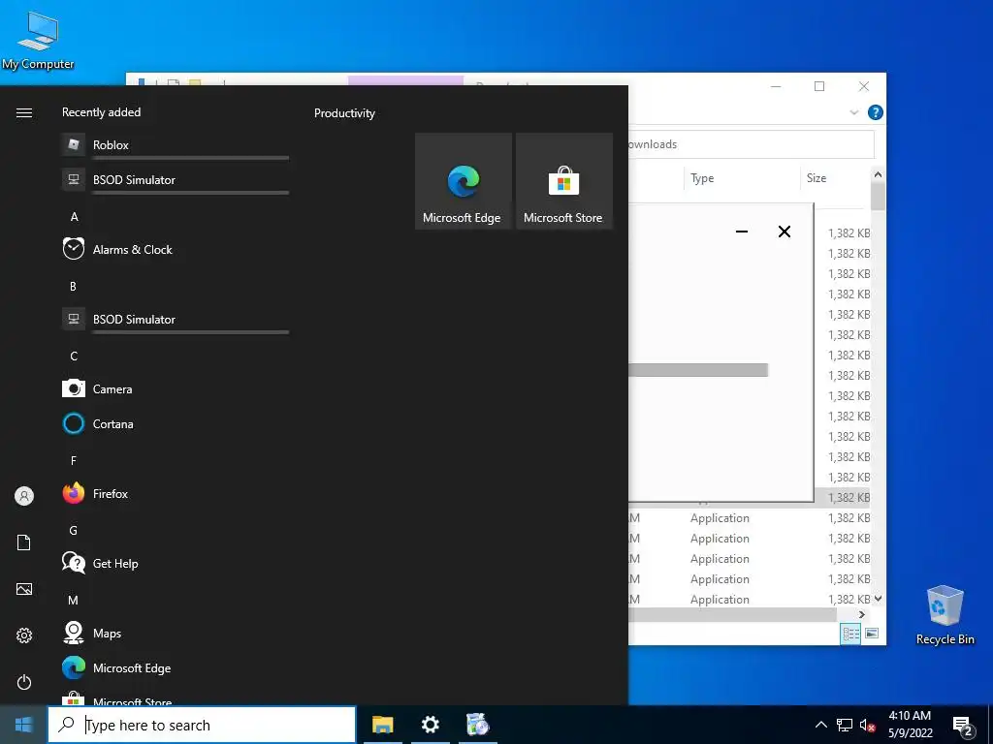Minimize the small white dialog
Screen dimensions: 993x744
point(742,232)
